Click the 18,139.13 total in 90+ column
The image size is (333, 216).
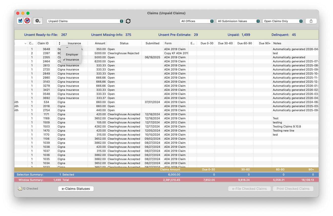click(308, 180)
